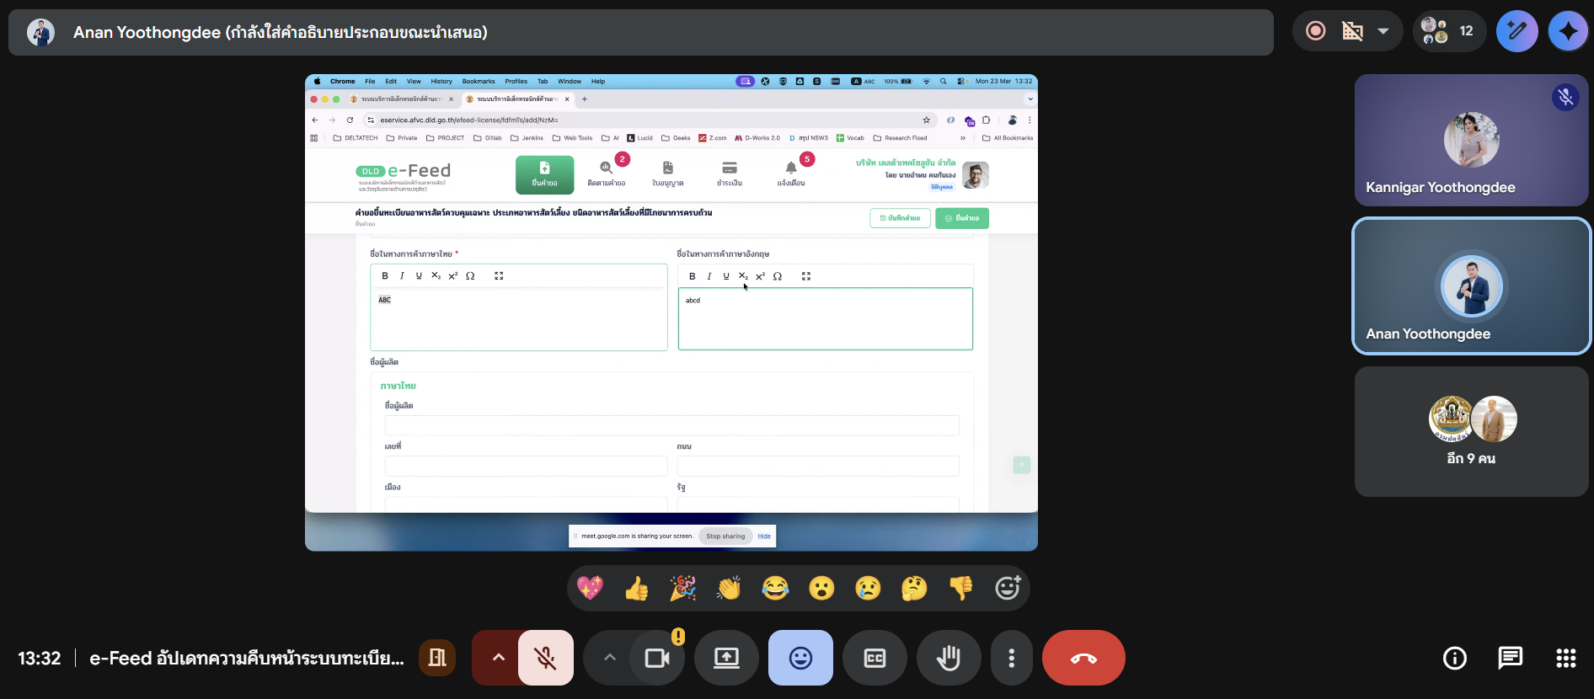The height and width of the screenshot is (699, 1594).
Task: Expand audio settings chevron
Action: [498, 658]
